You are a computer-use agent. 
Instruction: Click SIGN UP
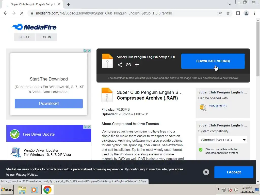pos(24,37)
